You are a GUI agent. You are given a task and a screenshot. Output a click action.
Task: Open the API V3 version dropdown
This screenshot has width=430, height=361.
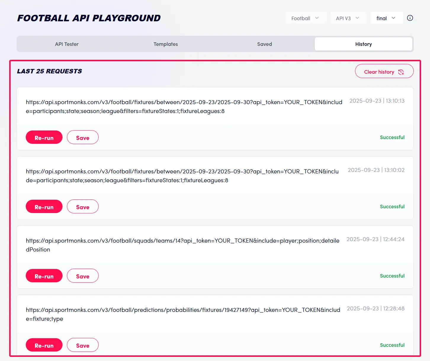pos(348,18)
